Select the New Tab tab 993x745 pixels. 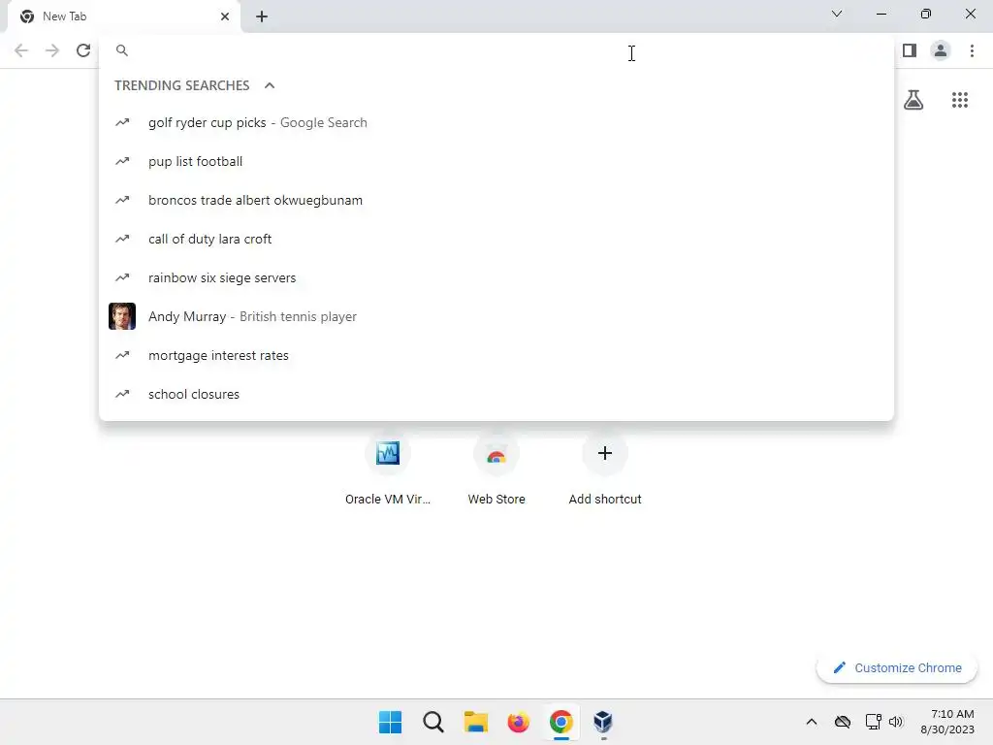pos(123,16)
